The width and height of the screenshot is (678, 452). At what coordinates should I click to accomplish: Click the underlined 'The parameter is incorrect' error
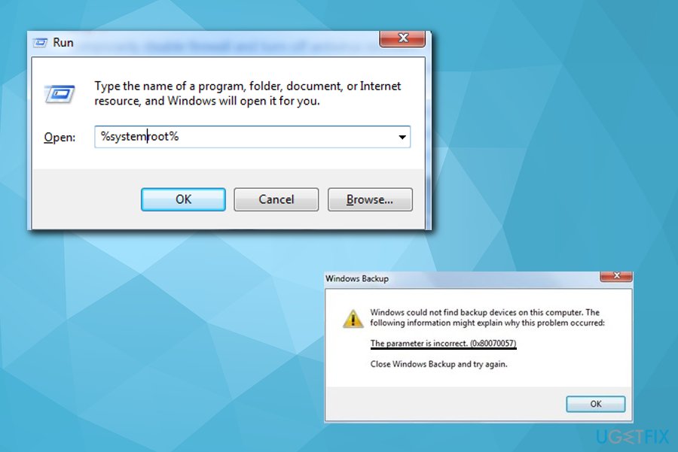click(443, 344)
